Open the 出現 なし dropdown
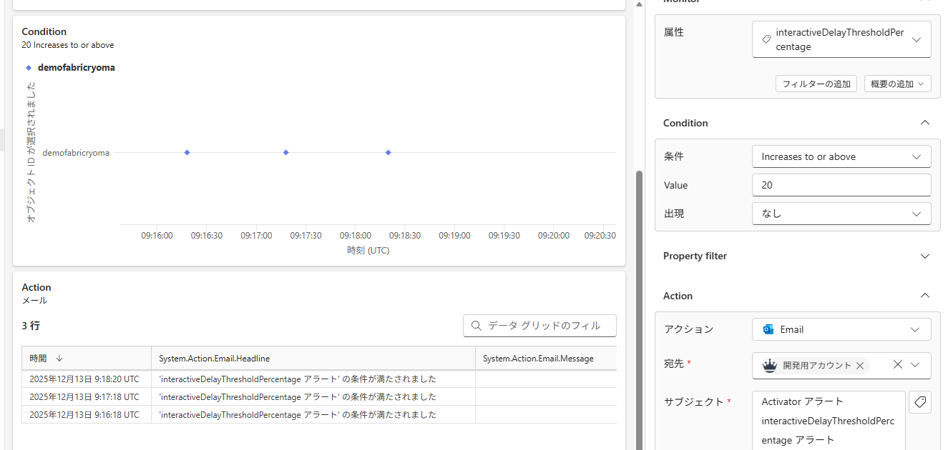Screen dimensions: 948x450 [841, 214]
